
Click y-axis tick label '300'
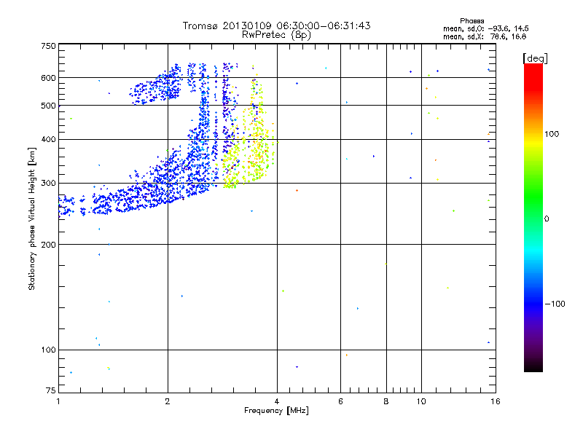coord(48,184)
